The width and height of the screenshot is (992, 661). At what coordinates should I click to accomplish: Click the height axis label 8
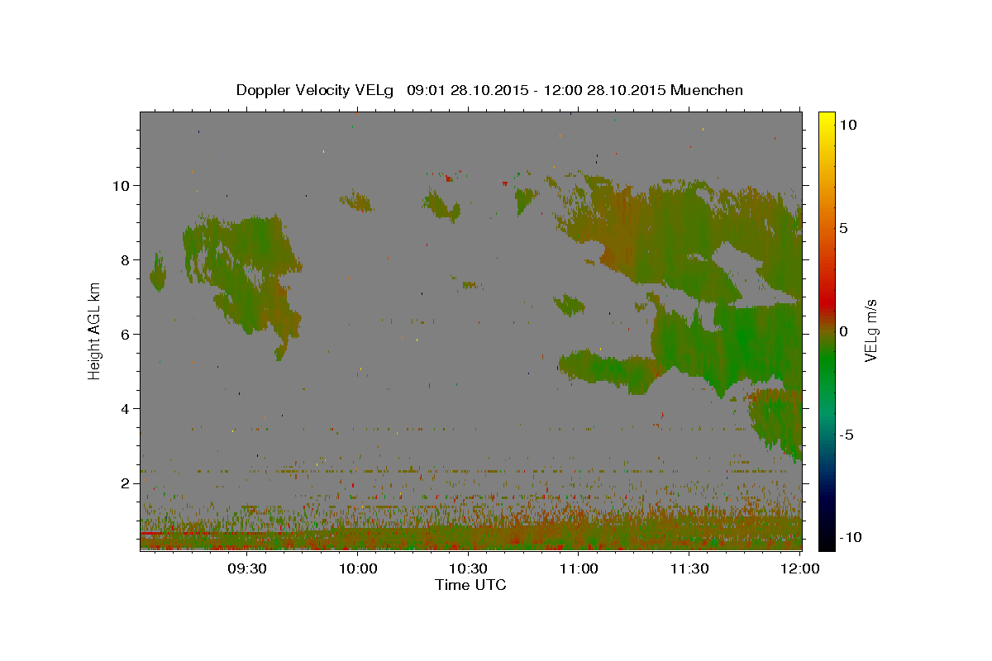tap(125, 259)
